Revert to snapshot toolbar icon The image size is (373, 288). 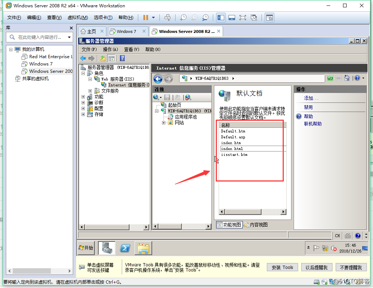click(x=194, y=17)
